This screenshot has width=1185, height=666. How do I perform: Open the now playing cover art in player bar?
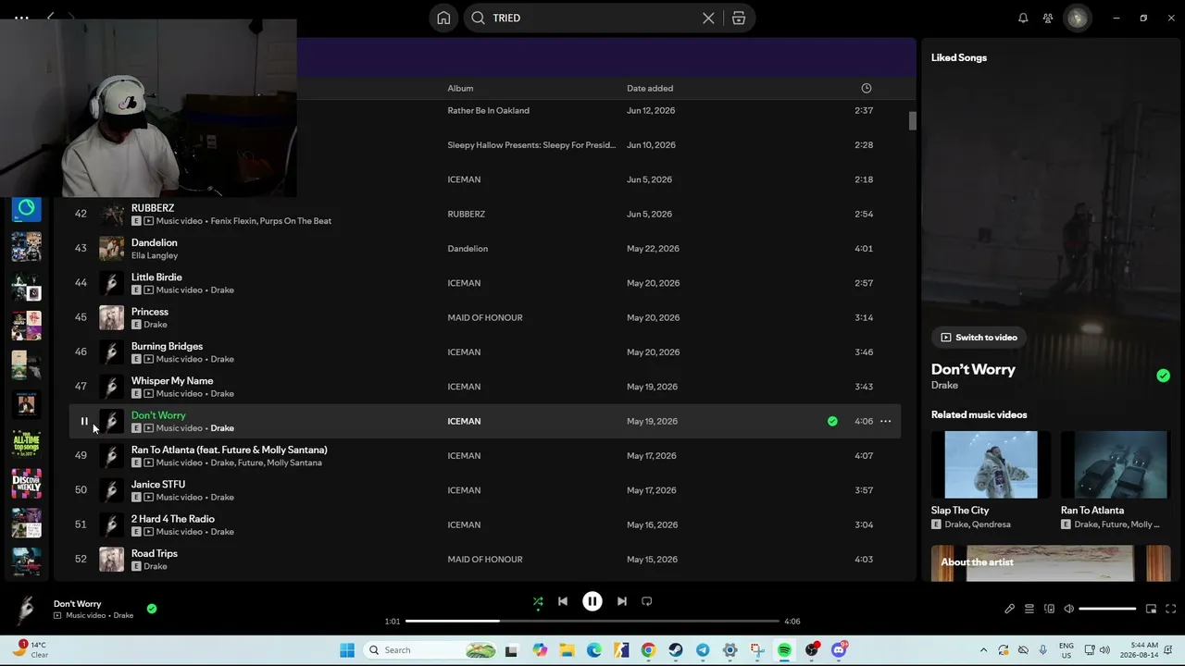pos(26,609)
